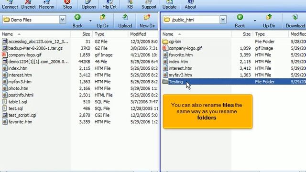This screenshot has height=172, width=306.
Task: Click the Testing folder icon
Action: (165, 82)
